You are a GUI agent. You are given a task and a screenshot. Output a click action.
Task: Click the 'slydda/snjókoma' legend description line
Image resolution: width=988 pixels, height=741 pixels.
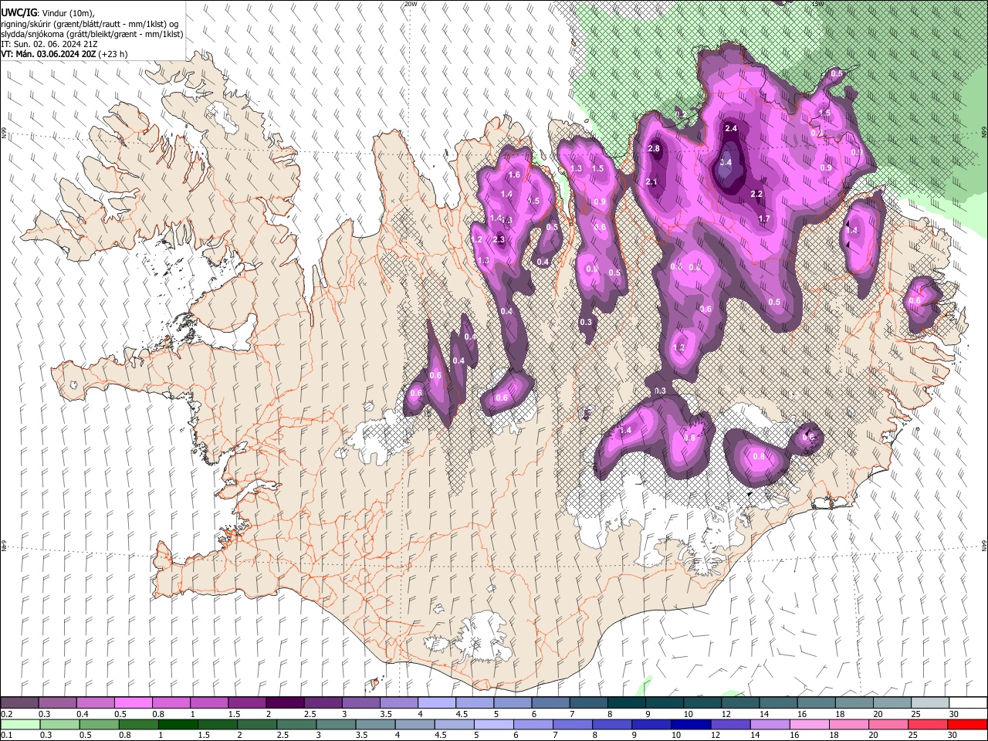coord(92,34)
